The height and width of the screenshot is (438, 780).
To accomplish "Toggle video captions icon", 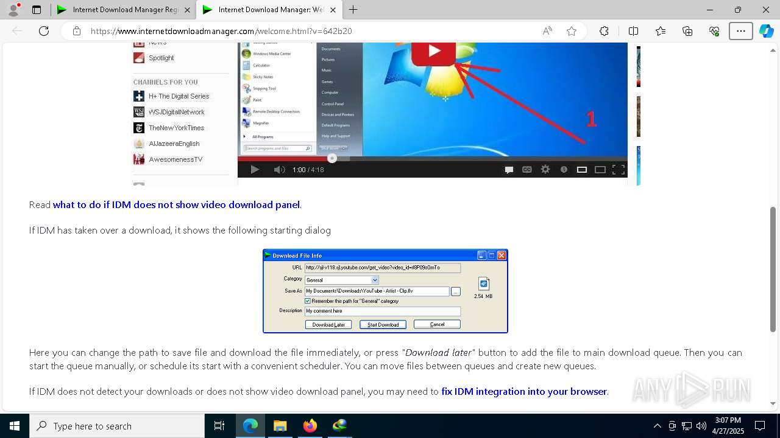I will 527,170.
